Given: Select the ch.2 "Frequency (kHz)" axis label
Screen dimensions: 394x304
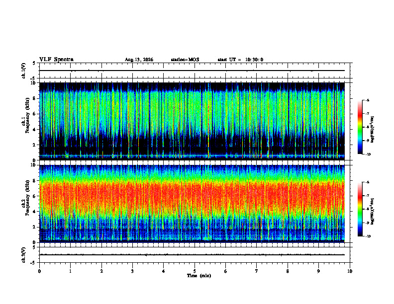Looking at the screenshot, I should [x=27, y=198].
